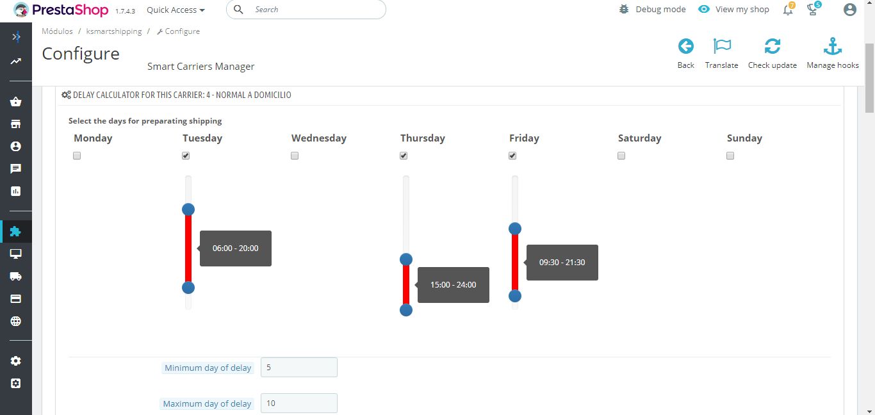Click the Back arrow icon
The image size is (875, 415).
click(x=685, y=47)
